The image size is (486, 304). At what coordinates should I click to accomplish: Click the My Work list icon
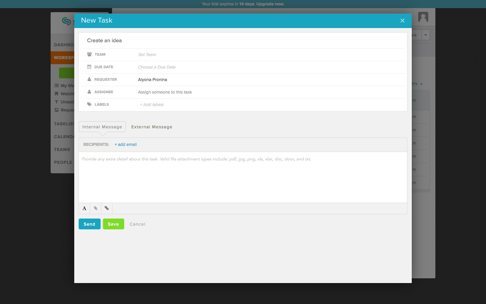click(57, 85)
